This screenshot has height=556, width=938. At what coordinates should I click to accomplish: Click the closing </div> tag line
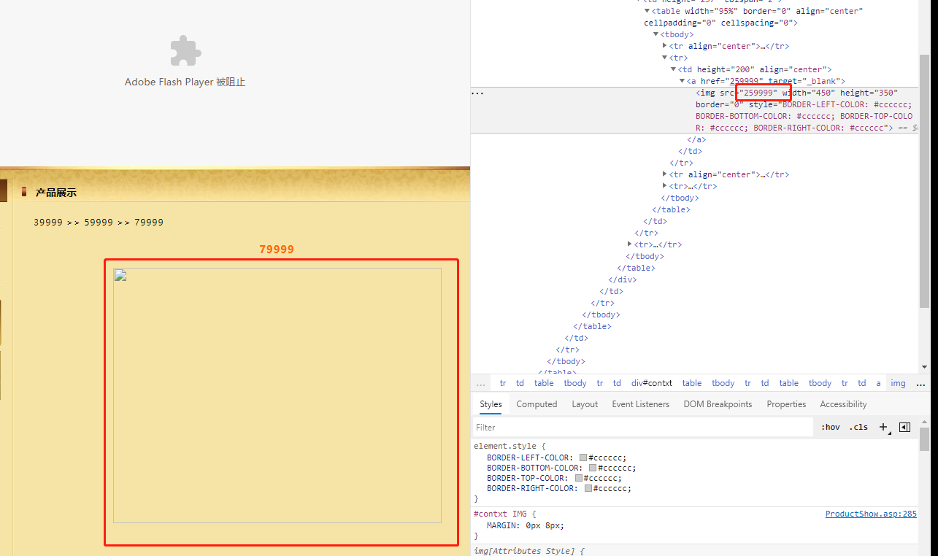tap(622, 279)
